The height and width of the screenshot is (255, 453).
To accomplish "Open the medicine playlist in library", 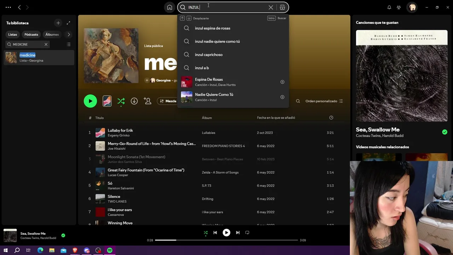I will [x=39, y=58].
